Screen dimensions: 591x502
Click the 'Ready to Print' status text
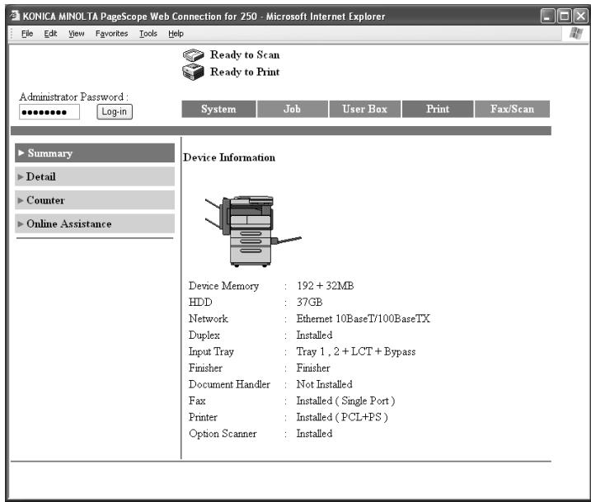tap(245, 72)
